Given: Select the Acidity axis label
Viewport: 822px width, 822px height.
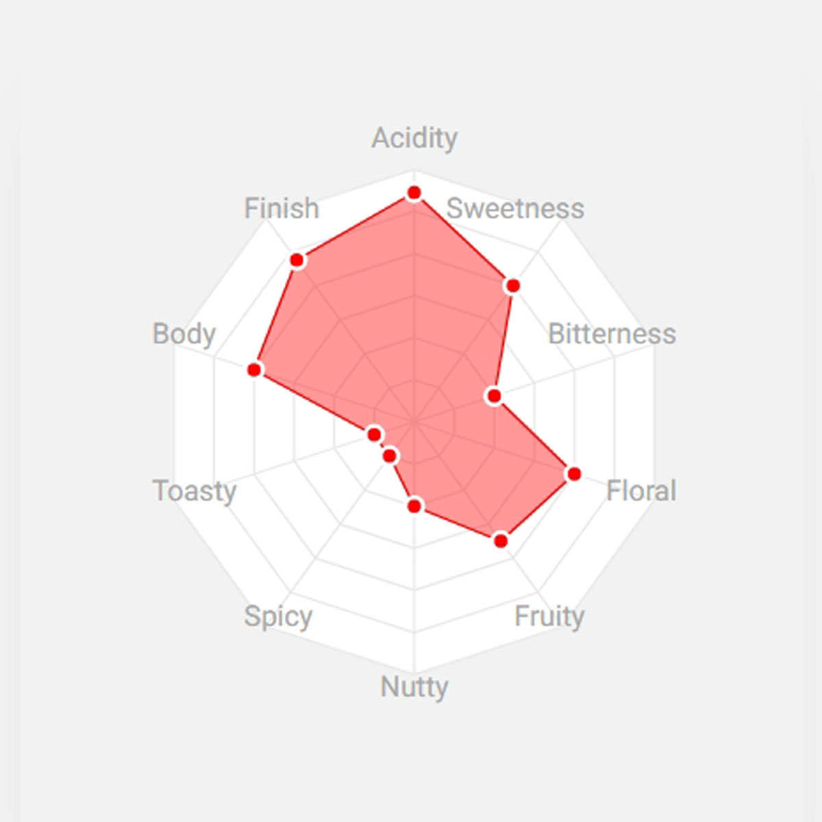Looking at the screenshot, I should tap(414, 138).
